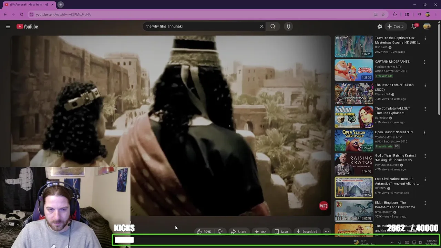Open taskbar clock showing 4:30 AM

tap(431, 242)
